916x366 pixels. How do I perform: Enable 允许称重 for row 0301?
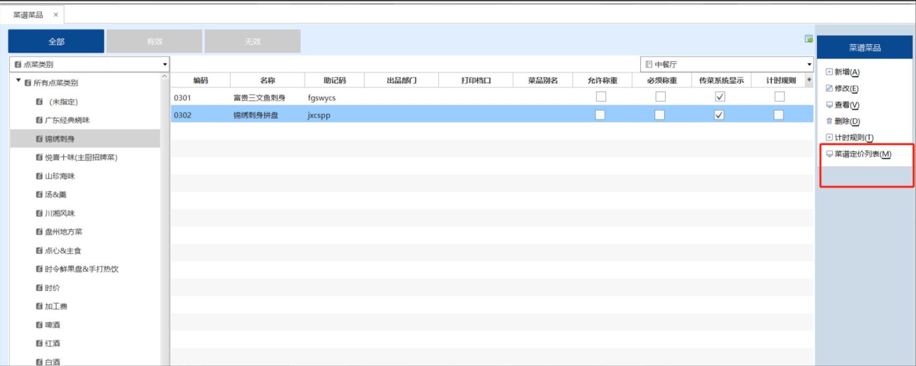[x=601, y=97]
